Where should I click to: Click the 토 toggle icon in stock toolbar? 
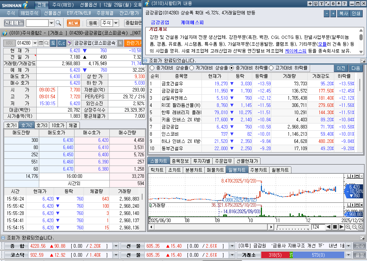(x=53, y=43)
